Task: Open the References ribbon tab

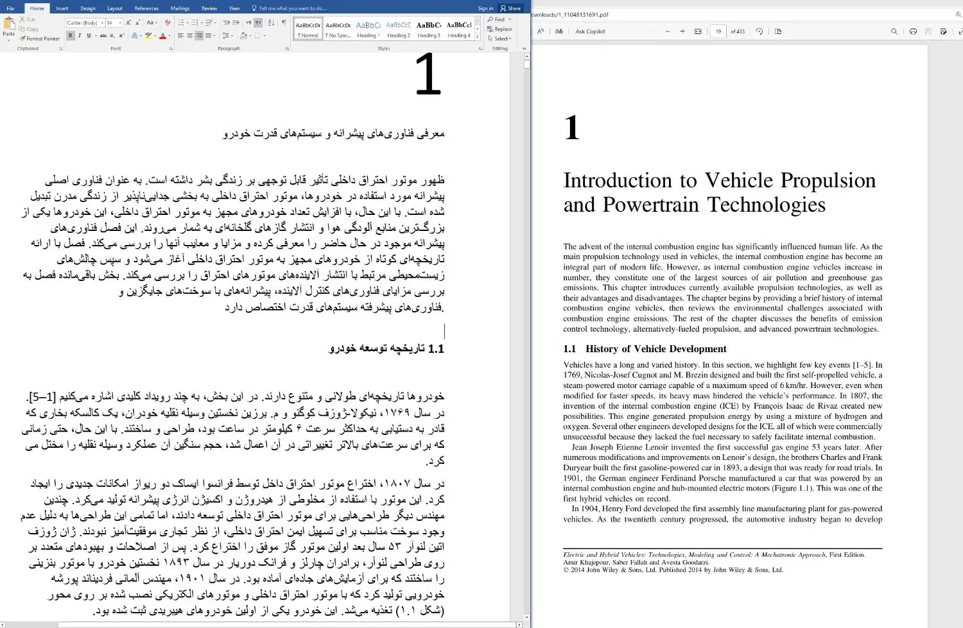Action: 146,8
